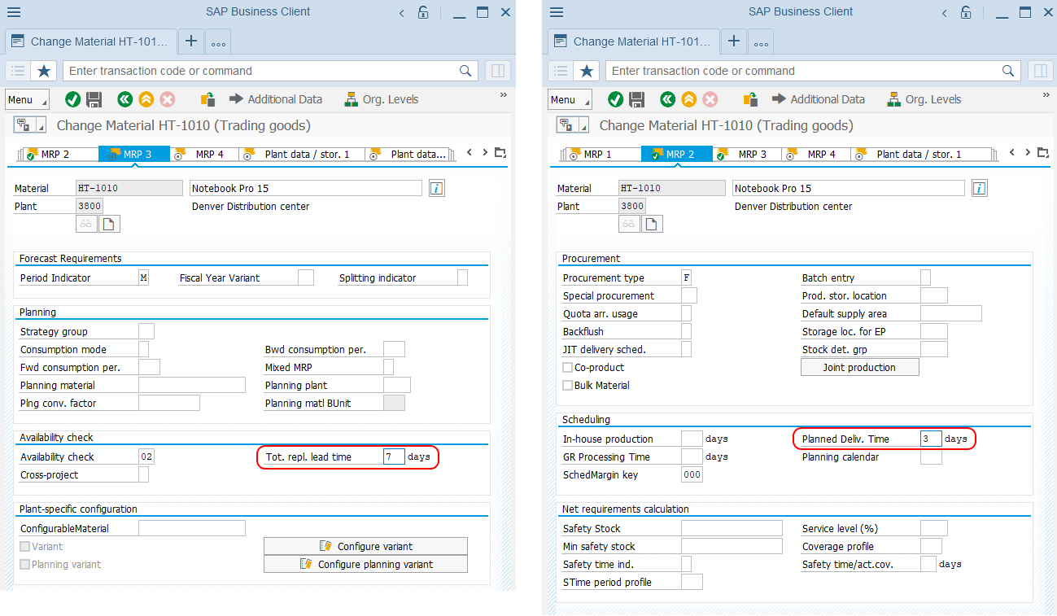The height and width of the screenshot is (616, 1057).
Task: Toggle side panel icon in right window
Action: pos(1041,71)
